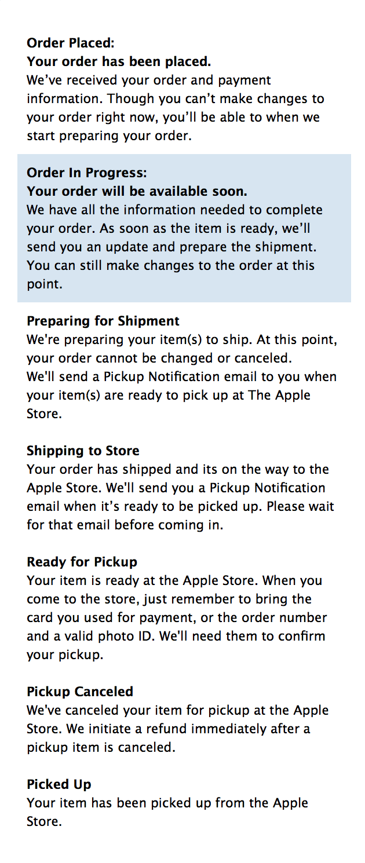Click the paragraph "We have all the information needed"
Image resolution: width=365 pixels, height=863 pixels.
[x=175, y=247]
